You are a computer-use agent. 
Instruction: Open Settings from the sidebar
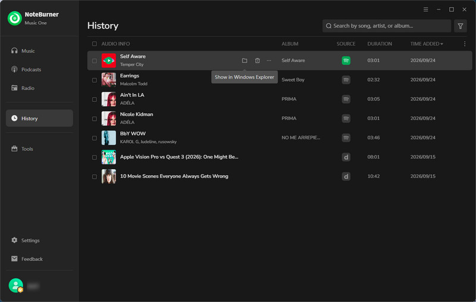tap(39, 240)
